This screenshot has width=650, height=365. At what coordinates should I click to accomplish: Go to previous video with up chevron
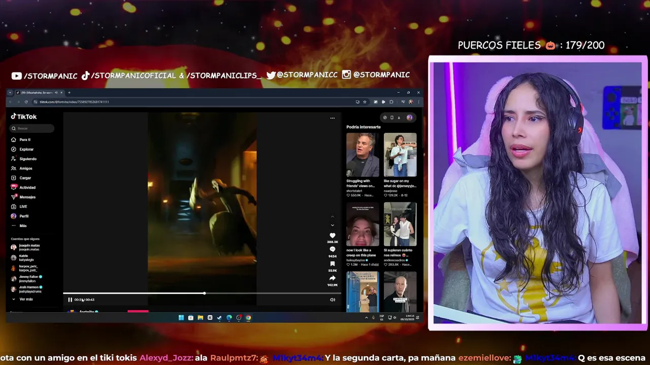(x=333, y=216)
